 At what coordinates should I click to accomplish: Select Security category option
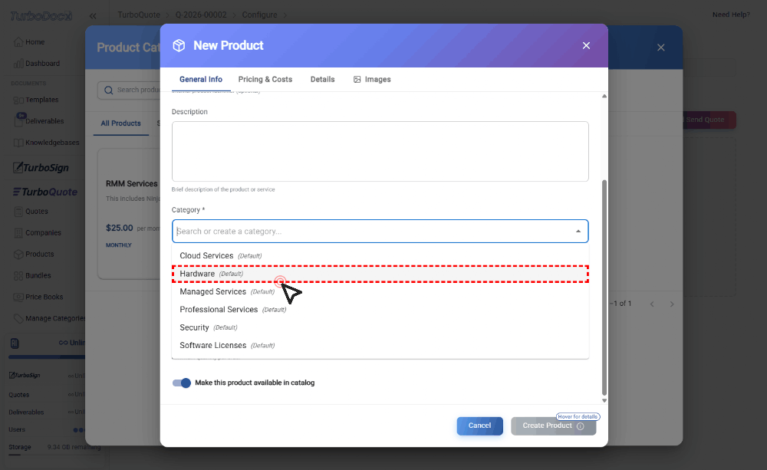click(x=380, y=327)
